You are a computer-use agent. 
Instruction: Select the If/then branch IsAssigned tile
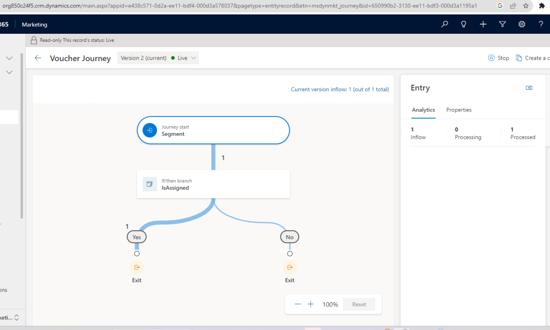[x=213, y=184]
